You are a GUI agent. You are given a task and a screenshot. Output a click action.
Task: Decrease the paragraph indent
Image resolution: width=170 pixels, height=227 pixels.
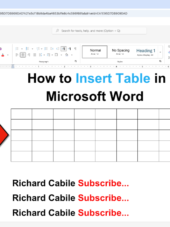(52, 49)
